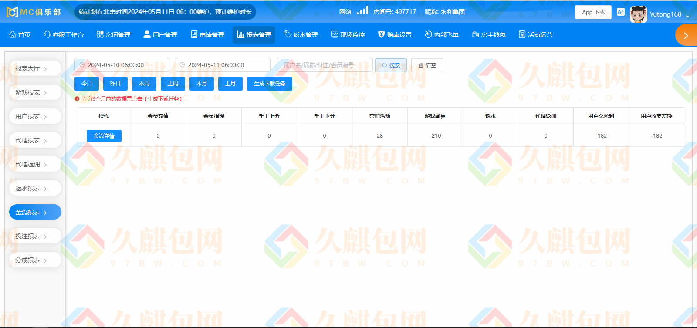The width and height of the screenshot is (697, 328).
Task: Click 房间号: 497717 text
Action: [x=395, y=12]
